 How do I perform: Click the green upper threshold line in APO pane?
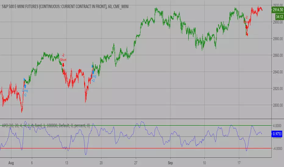pyautogui.click(x=136, y=125)
